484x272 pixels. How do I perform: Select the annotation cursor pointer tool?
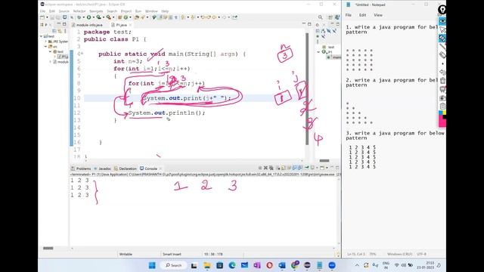442,30
